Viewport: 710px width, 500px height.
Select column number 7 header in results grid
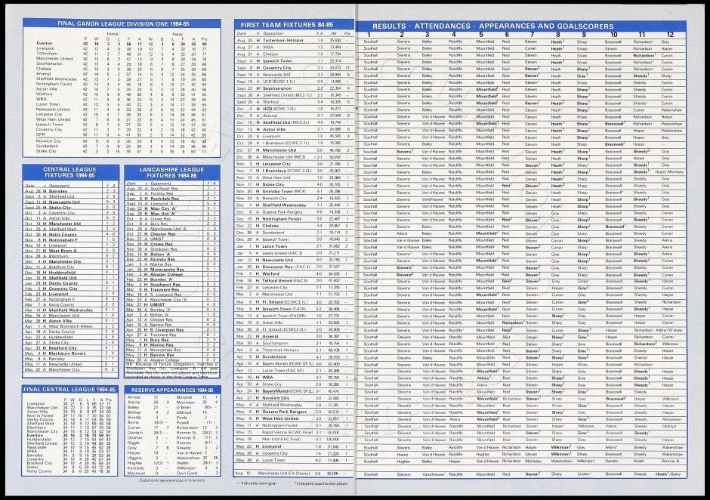532,35
